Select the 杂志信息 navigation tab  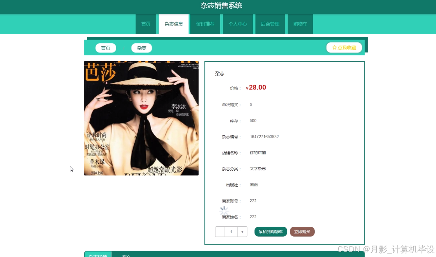(x=173, y=24)
